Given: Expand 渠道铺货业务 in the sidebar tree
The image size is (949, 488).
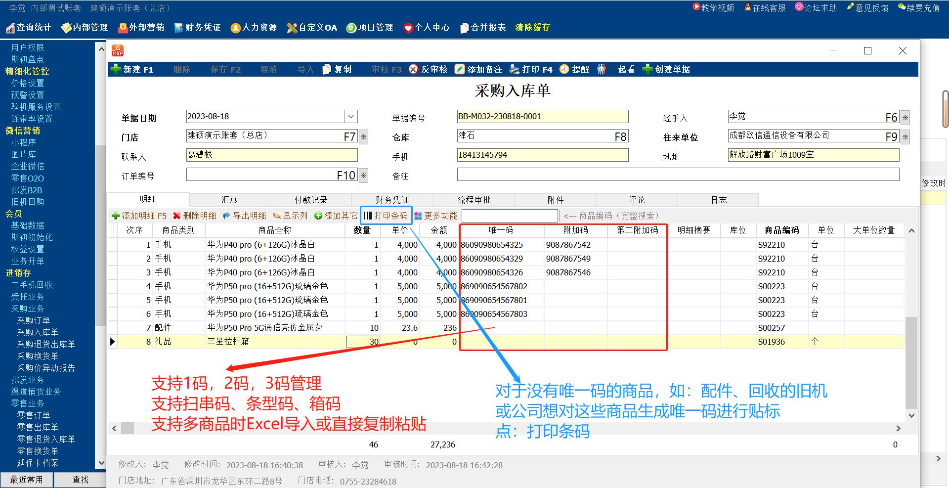Looking at the screenshot, I should click(36, 392).
